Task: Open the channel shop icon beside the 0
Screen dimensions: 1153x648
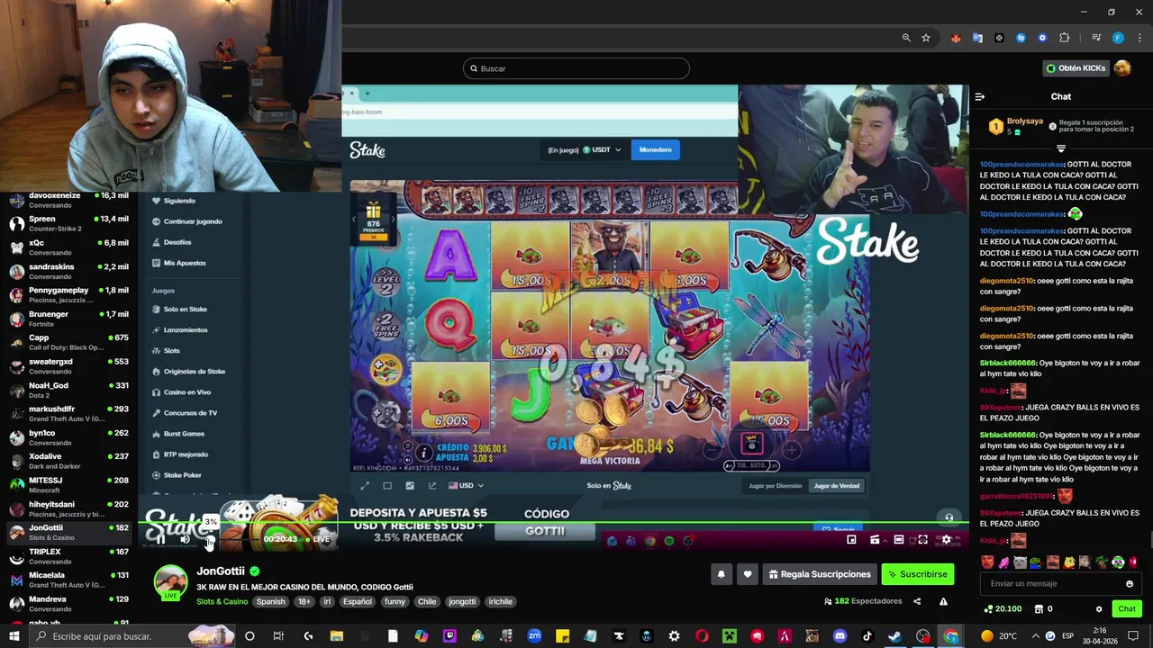Action: click(1038, 609)
